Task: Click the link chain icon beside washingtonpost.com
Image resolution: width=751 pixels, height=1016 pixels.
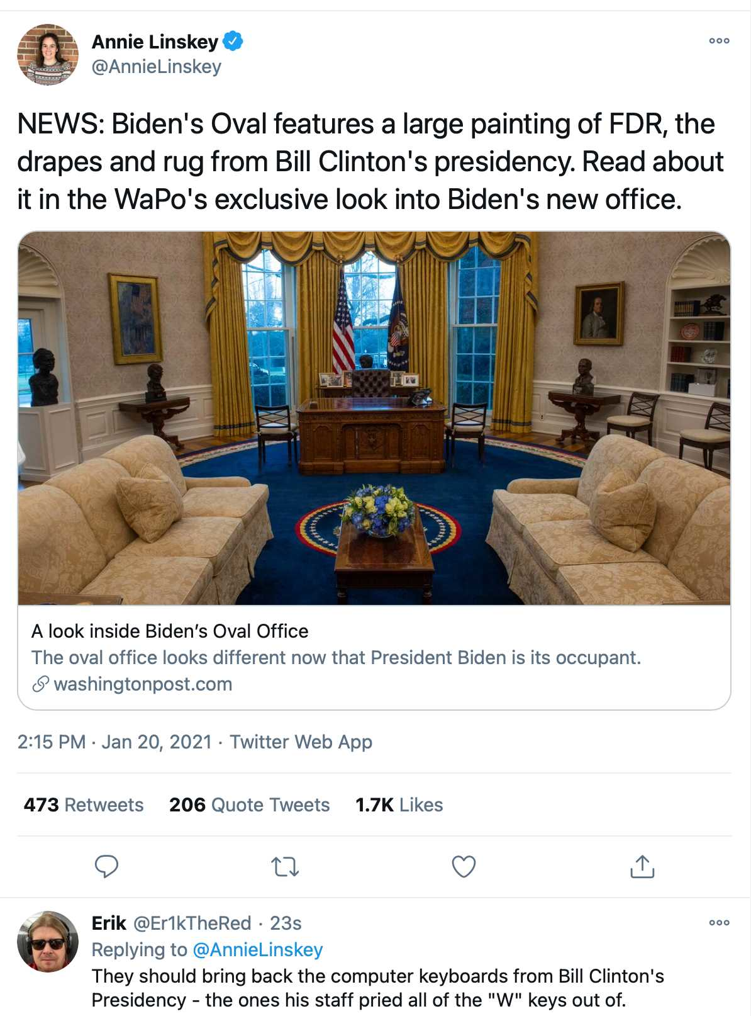Action: pos(40,684)
